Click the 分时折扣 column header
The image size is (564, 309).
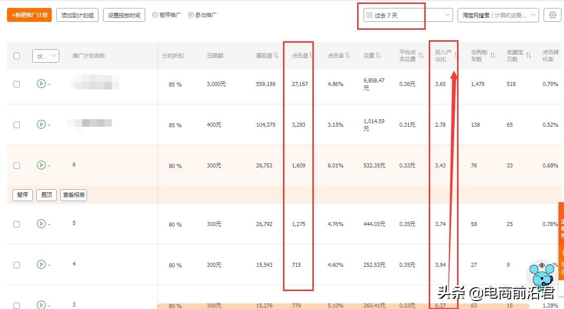(173, 56)
